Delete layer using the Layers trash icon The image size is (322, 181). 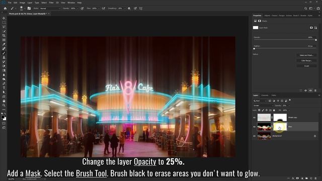[315, 178]
